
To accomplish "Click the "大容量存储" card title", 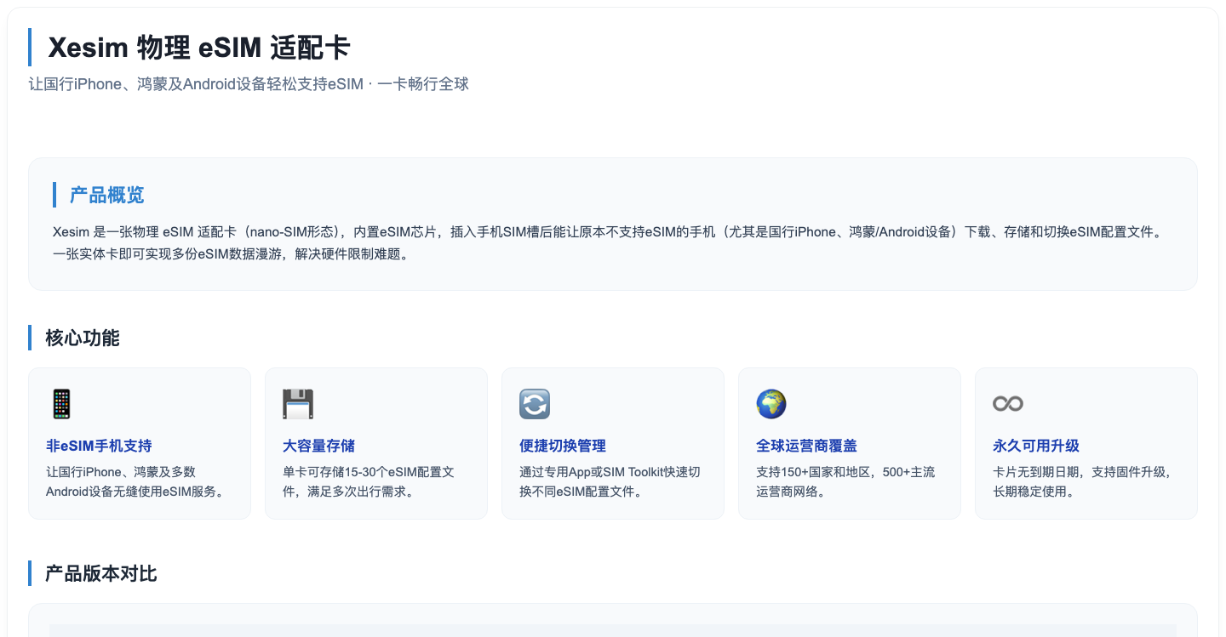I will coord(318,446).
